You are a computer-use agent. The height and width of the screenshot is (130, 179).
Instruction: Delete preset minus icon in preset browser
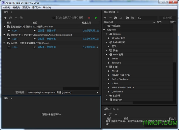tap(110, 18)
